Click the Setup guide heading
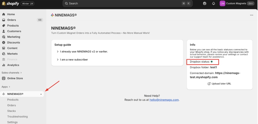This screenshot has height=124, width=258. [63, 45]
